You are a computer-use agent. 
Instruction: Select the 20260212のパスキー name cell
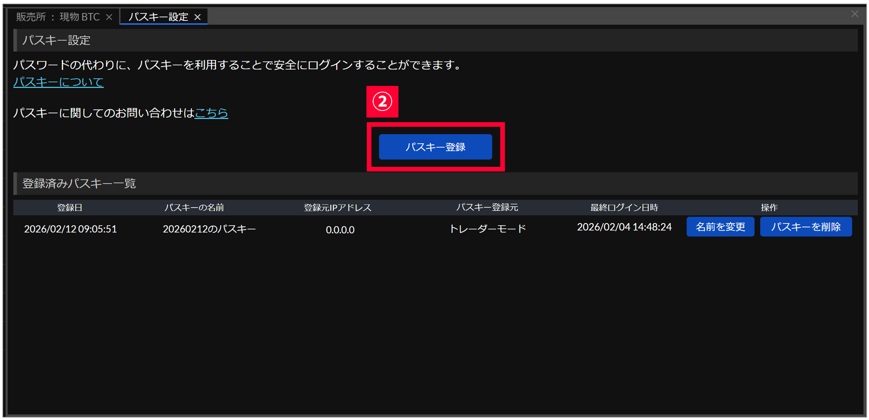tap(209, 229)
